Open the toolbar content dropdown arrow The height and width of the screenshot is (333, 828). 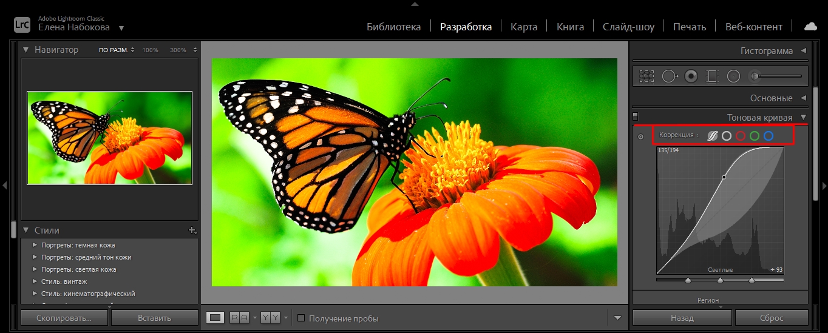617,317
